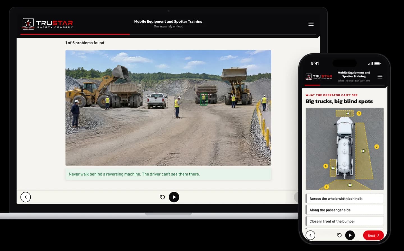This screenshot has height=251, width=404.
Task: Click the red progress bar on the phone
Action: pos(313,85)
